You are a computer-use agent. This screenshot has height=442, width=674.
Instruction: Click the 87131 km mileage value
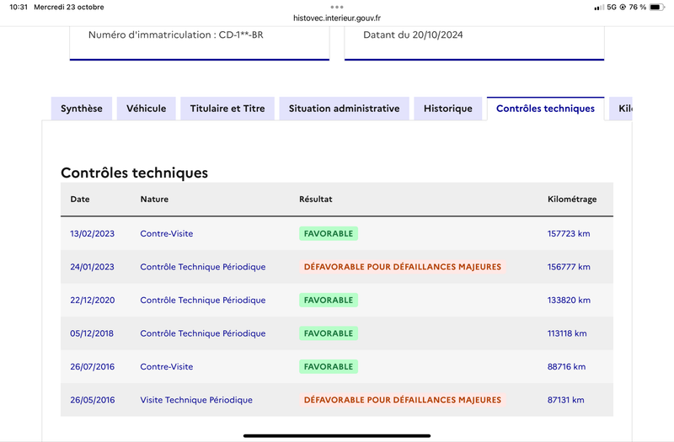tap(565, 400)
